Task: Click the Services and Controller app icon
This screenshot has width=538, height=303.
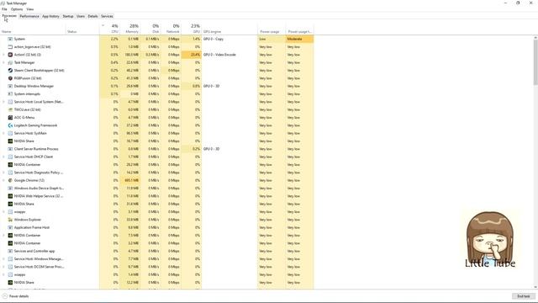Action: (x=10, y=251)
